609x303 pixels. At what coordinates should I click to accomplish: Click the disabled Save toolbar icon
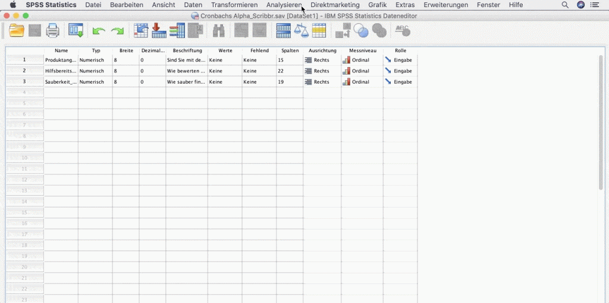[35, 31]
